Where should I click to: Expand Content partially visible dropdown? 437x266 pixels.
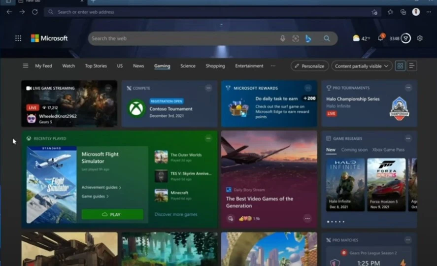pos(362,66)
